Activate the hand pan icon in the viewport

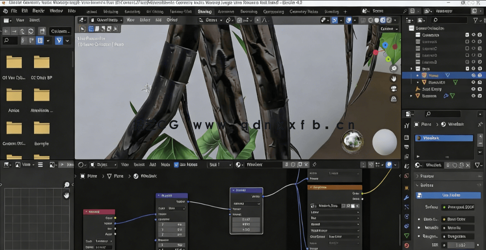point(394,78)
